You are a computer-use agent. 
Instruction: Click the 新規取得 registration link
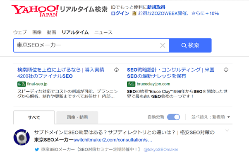coord(156,7)
